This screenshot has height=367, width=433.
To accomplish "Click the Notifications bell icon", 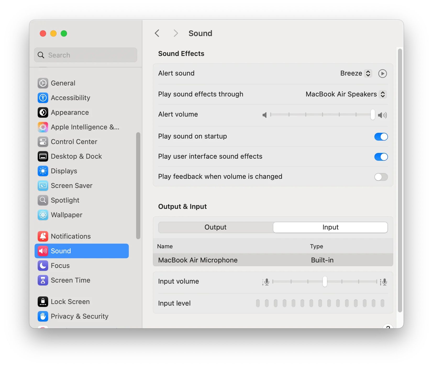I will pos(43,236).
